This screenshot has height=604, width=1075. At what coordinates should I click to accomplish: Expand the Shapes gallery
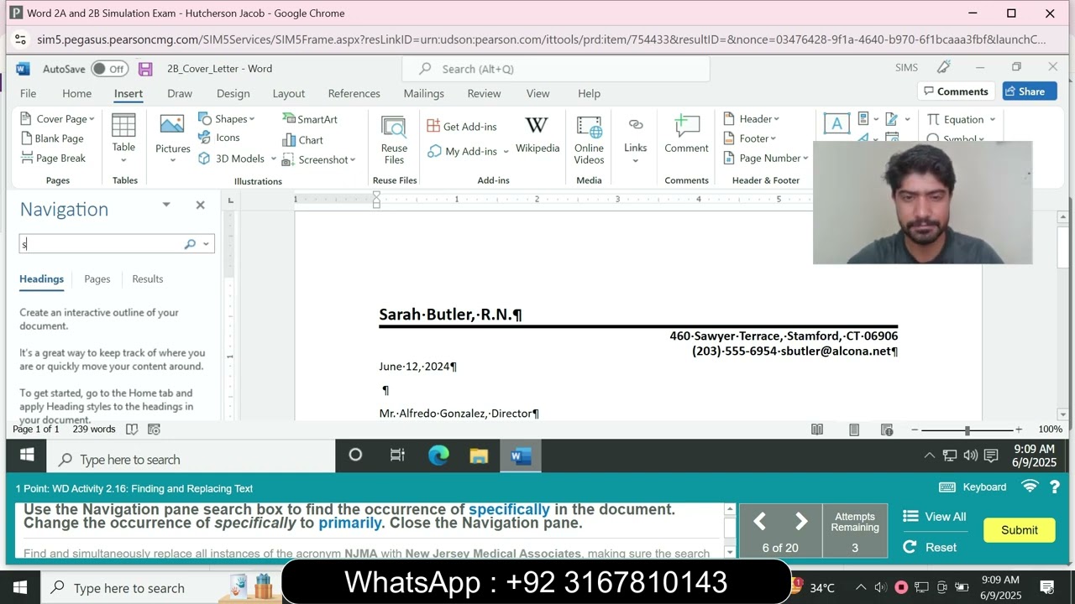[226, 119]
